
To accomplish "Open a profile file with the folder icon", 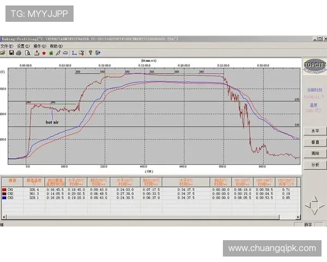I will [3, 53].
